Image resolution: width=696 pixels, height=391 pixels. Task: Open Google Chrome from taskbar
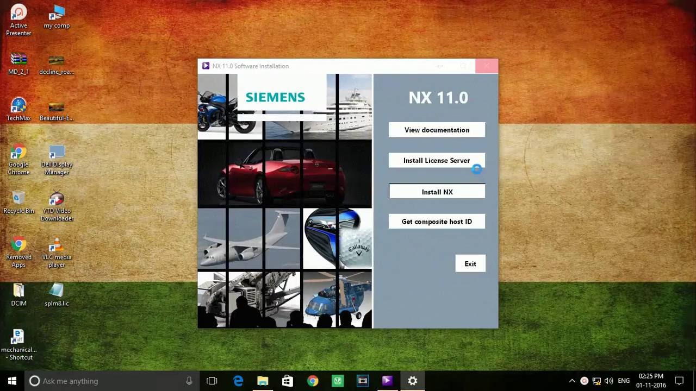click(313, 381)
